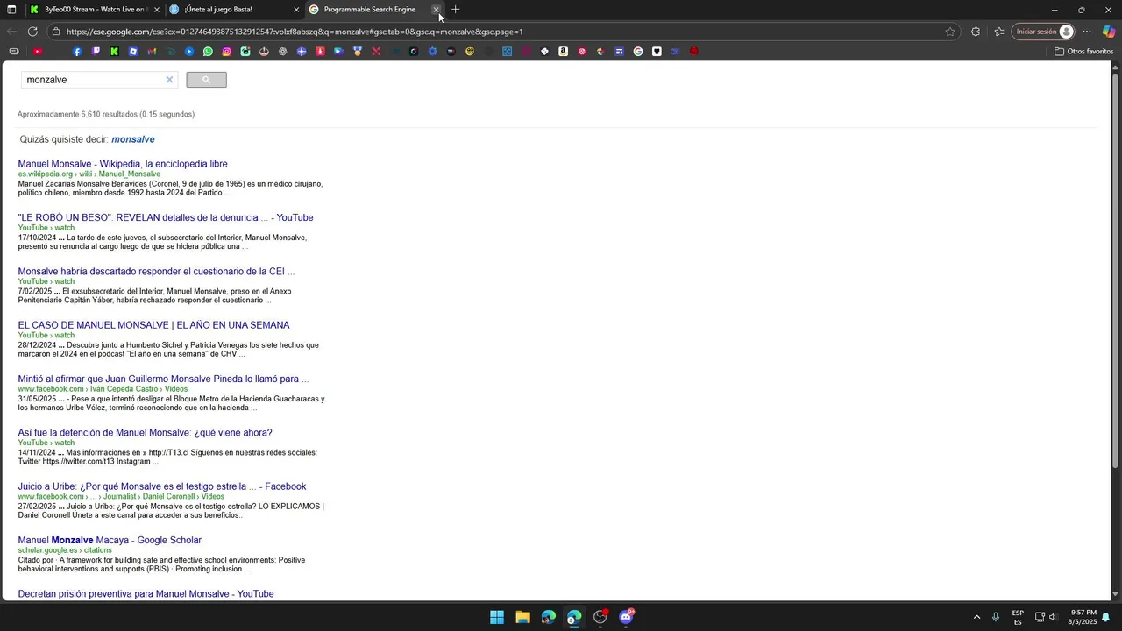
Task: Open the Monsalve habría descartado responder result
Action: coord(156,272)
